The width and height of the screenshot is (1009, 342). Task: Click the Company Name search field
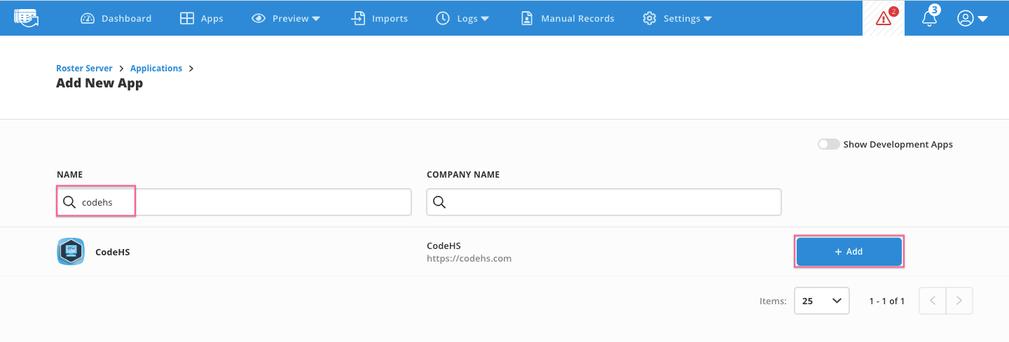pyautogui.click(x=613, y=202)
